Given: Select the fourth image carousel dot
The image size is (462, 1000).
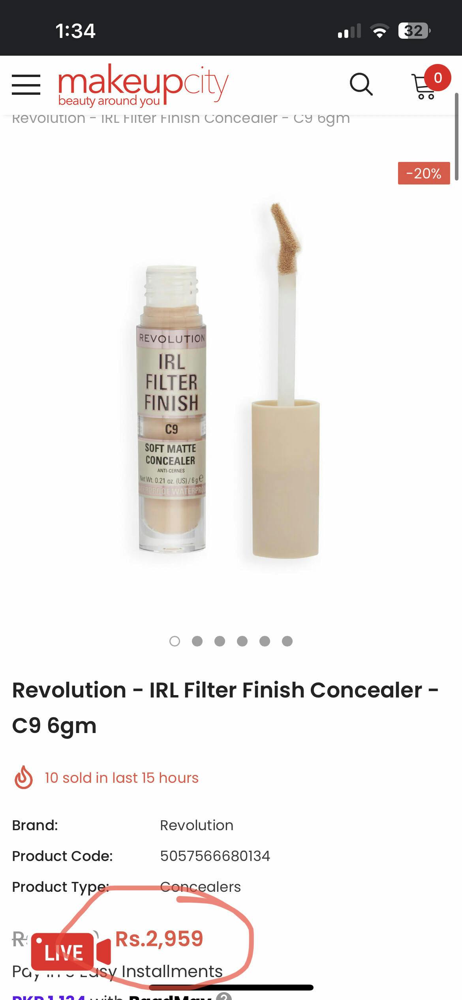Looking at the screenshot, I should coord(242,641).
